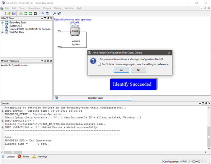Select SystemACE in iMPACT Flows

(16, 26)
